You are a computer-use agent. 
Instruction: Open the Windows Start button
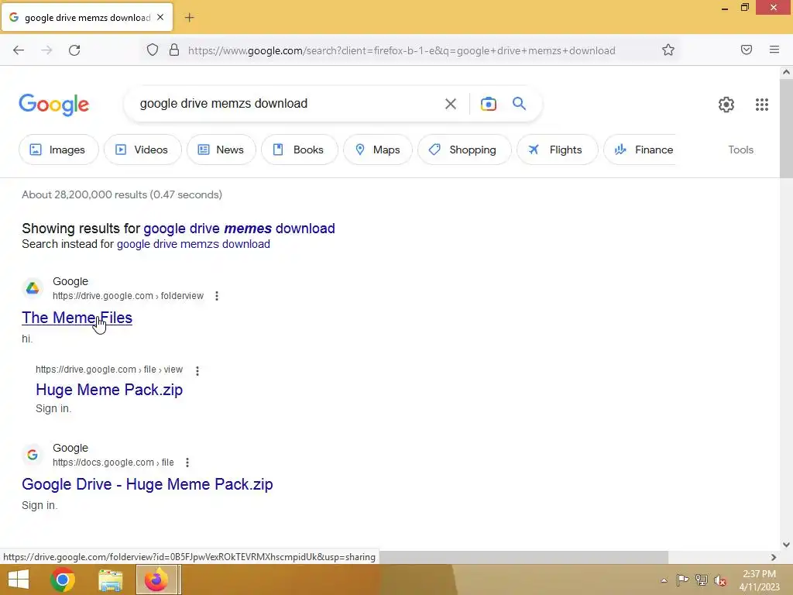pyautogui.click(x=19, y=580)
